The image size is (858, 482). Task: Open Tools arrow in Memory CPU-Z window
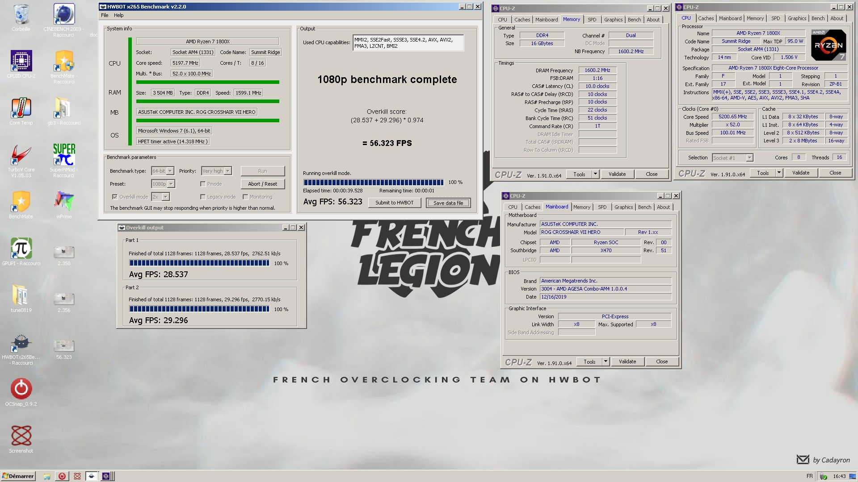(x=595, y=174)
